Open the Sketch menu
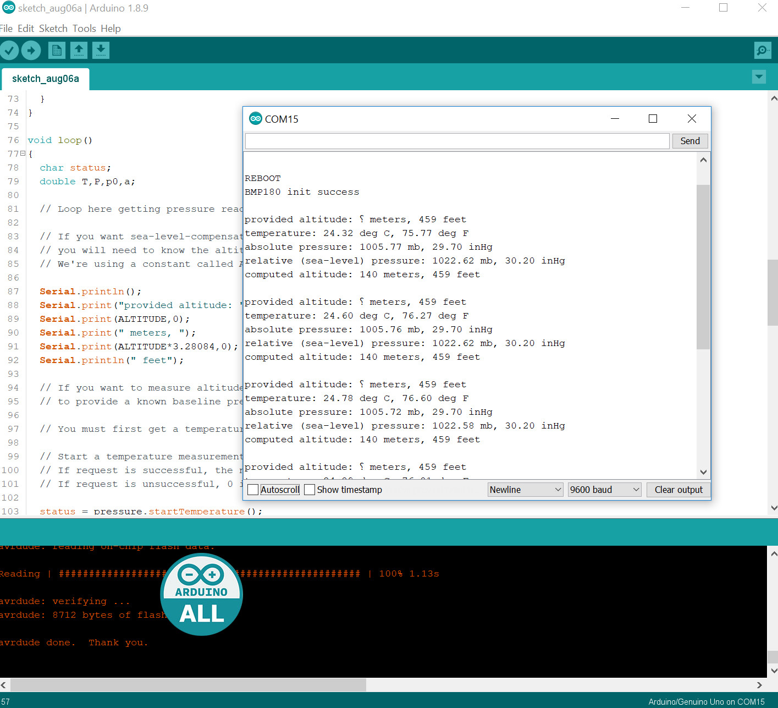778x708 pixels. pyautogui.click(x=53, y=29)
